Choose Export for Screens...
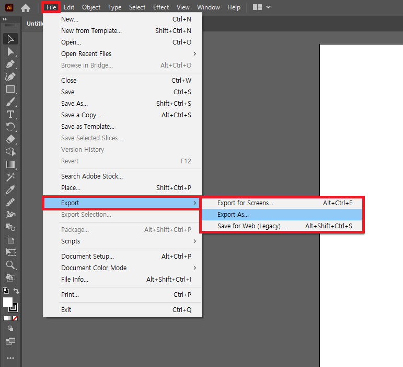The height and width of the screenshot is (367, 403). 282,203
